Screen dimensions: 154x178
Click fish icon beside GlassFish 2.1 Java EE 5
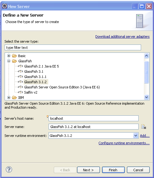pyautogui.click(x=20, y=66)
